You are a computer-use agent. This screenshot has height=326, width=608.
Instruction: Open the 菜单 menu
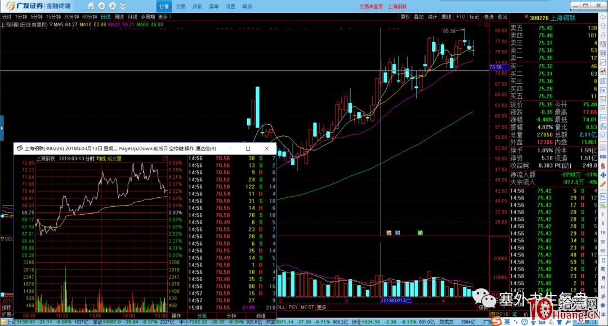pos(214,6)
